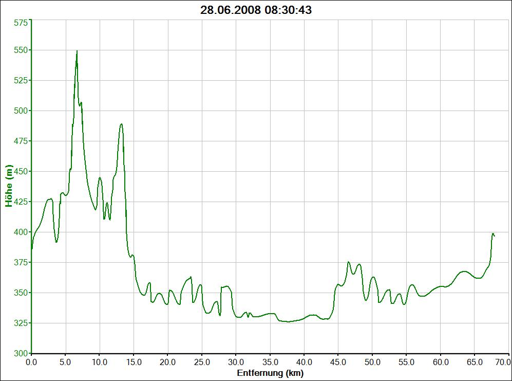Click the 50.0 tick label on the distance axis
This screenshot has width=512, height=381.
[372, 362]
